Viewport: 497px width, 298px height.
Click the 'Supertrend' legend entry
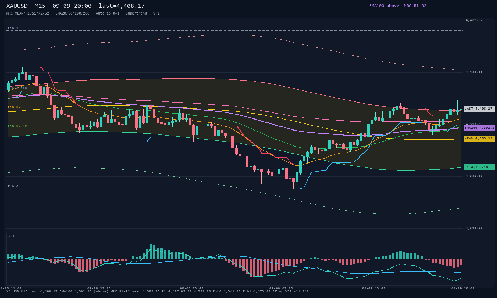136,13
